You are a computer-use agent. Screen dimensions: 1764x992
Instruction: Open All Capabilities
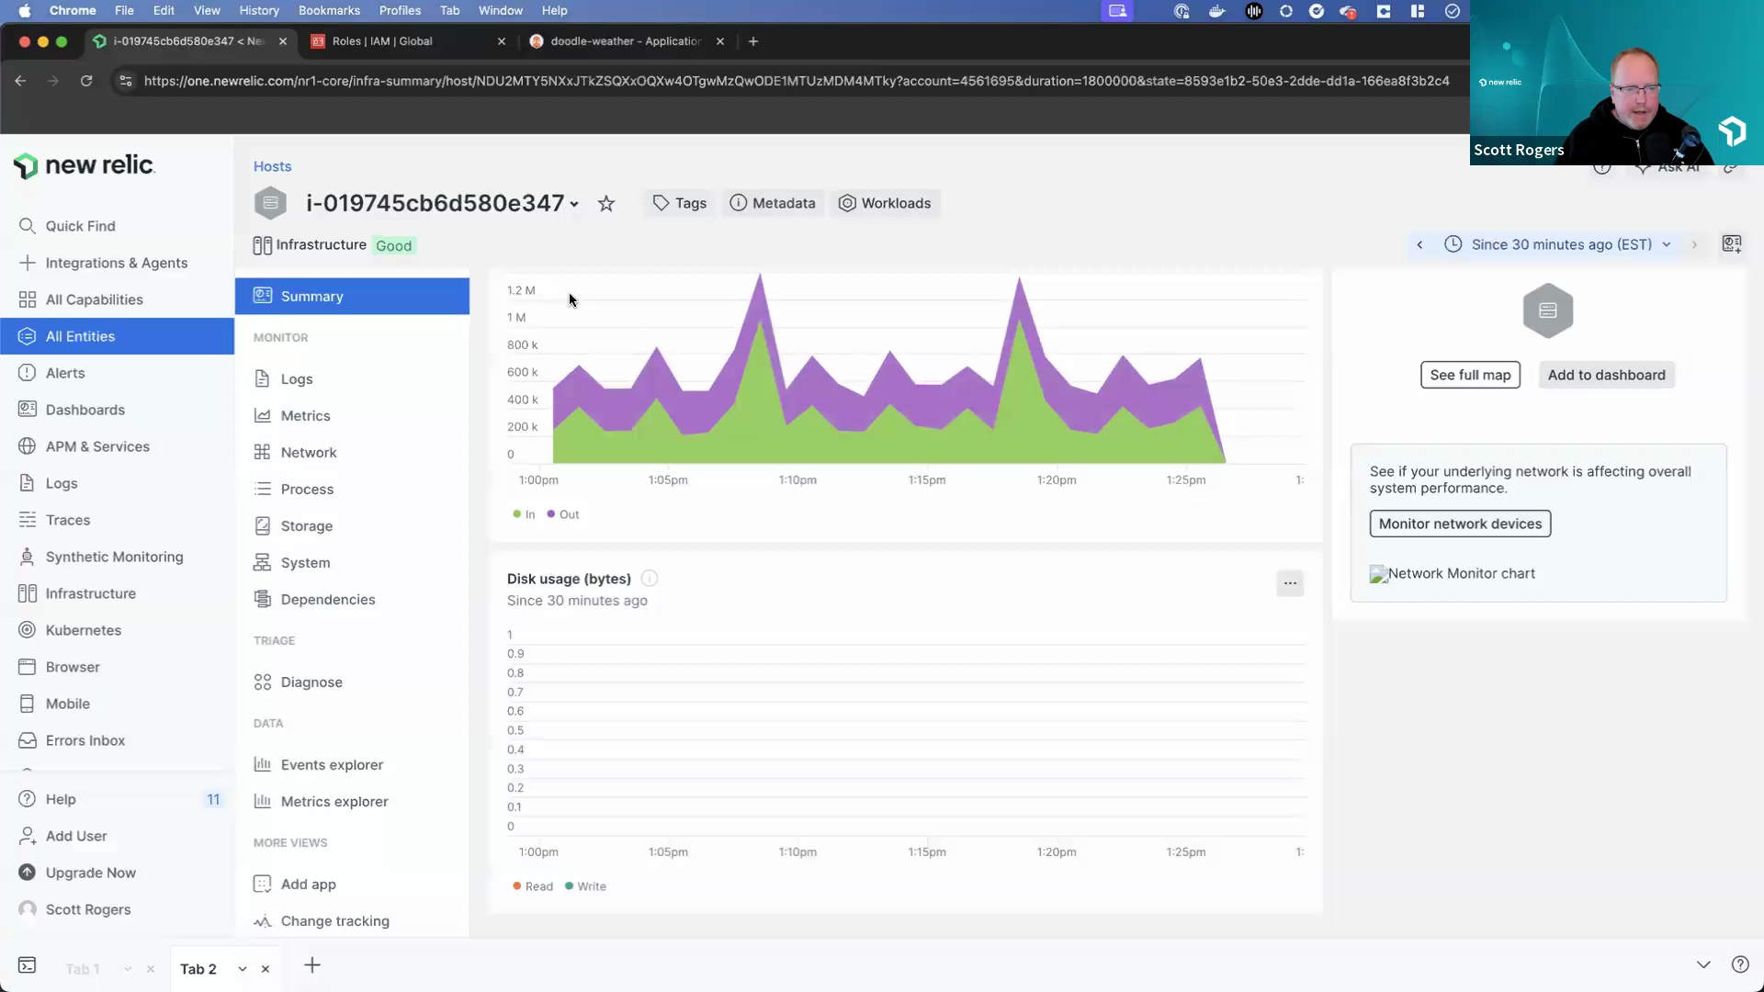tap(94, 299)
